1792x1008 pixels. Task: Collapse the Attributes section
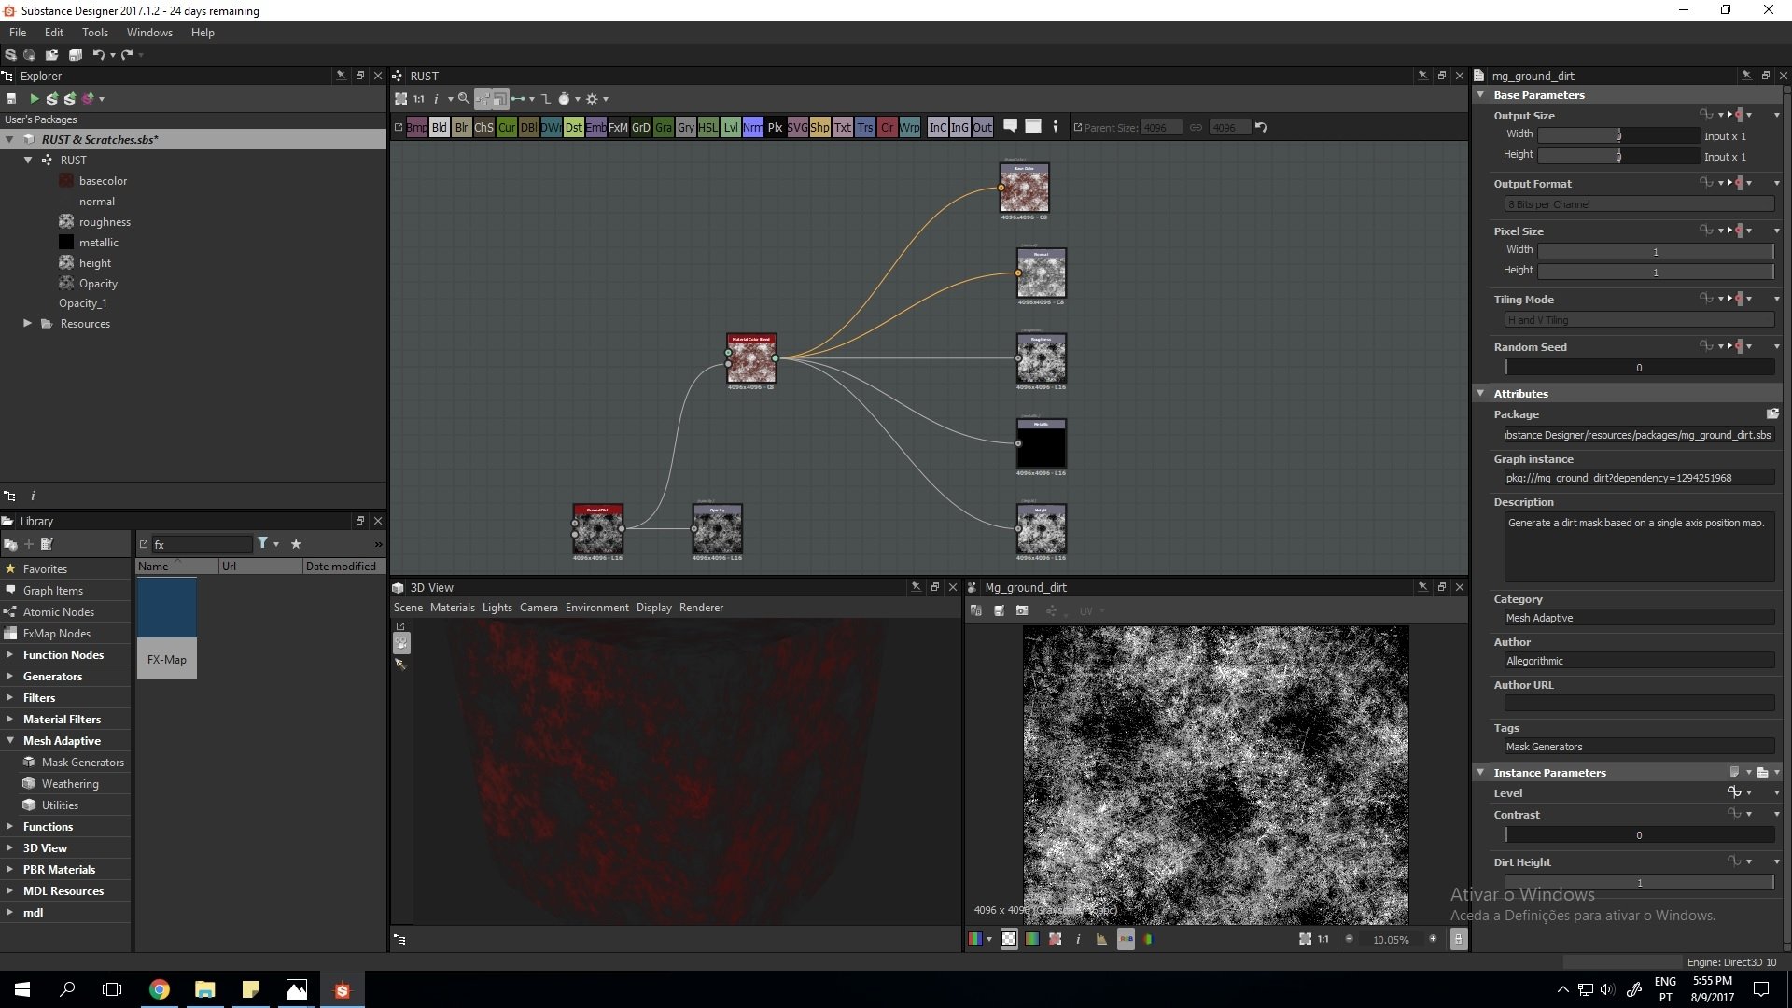[x=1480, y=394]
